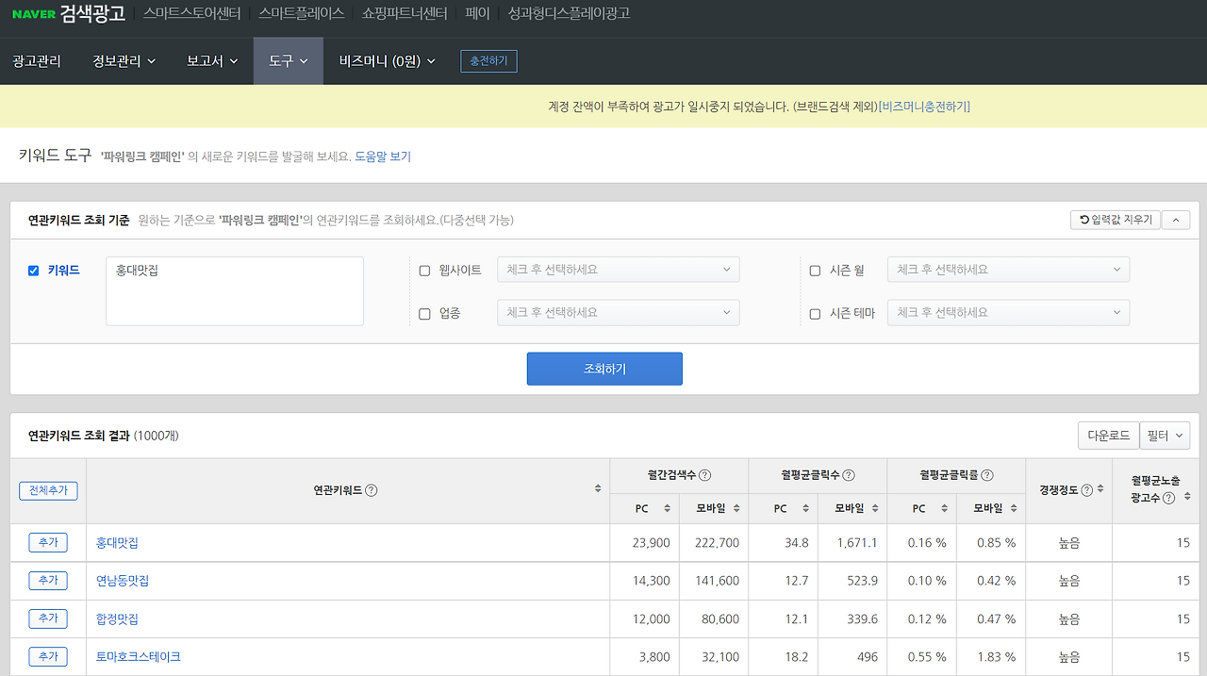Select the 14,300 PC search cell
Image resolution: width=1207 pixels, height=676 pixels.
[x=645, y=581]
